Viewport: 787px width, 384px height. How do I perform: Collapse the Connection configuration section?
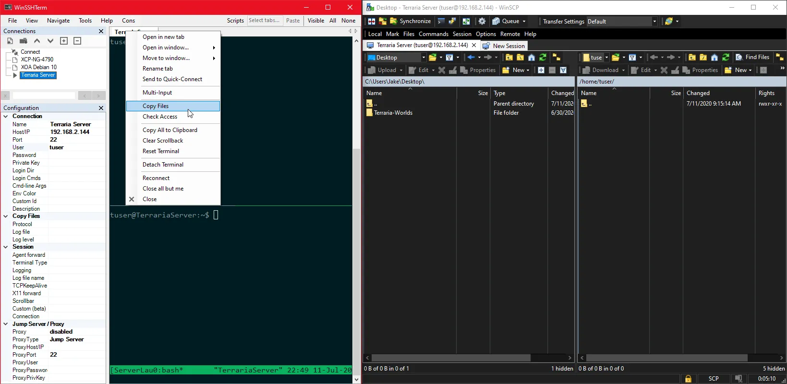coord(6,116)
